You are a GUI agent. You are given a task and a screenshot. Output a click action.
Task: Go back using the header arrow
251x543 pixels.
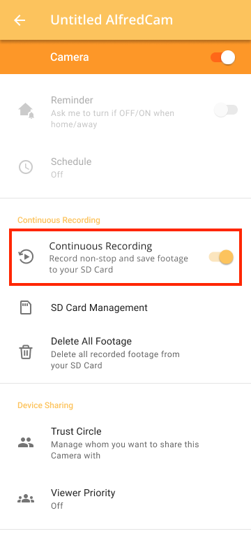(20, 20)
